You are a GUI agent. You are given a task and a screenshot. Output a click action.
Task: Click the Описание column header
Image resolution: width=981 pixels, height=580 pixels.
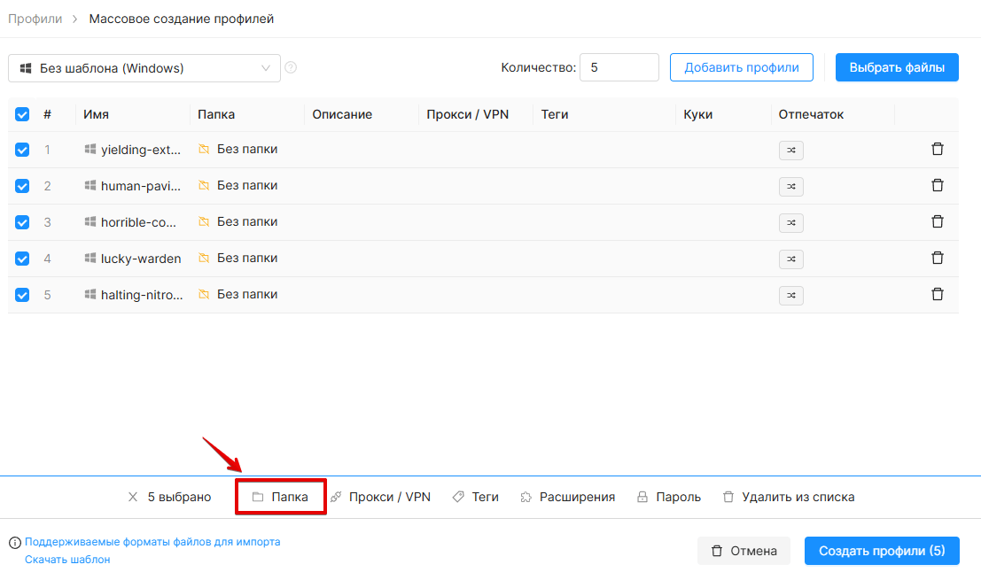(x=342, y=114)
